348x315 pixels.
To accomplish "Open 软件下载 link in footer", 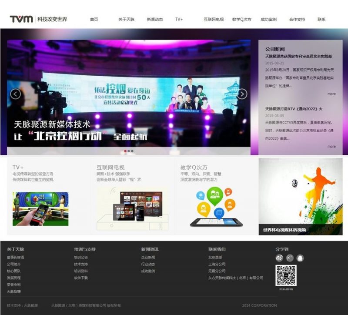I will click(81, 278).
